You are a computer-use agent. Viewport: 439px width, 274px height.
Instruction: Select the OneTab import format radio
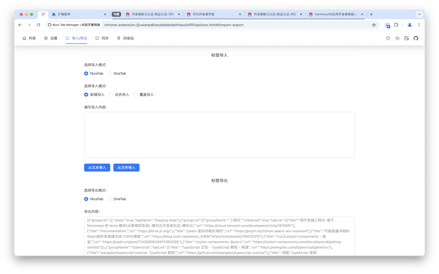pyautogui.click(x=109, y=73)
